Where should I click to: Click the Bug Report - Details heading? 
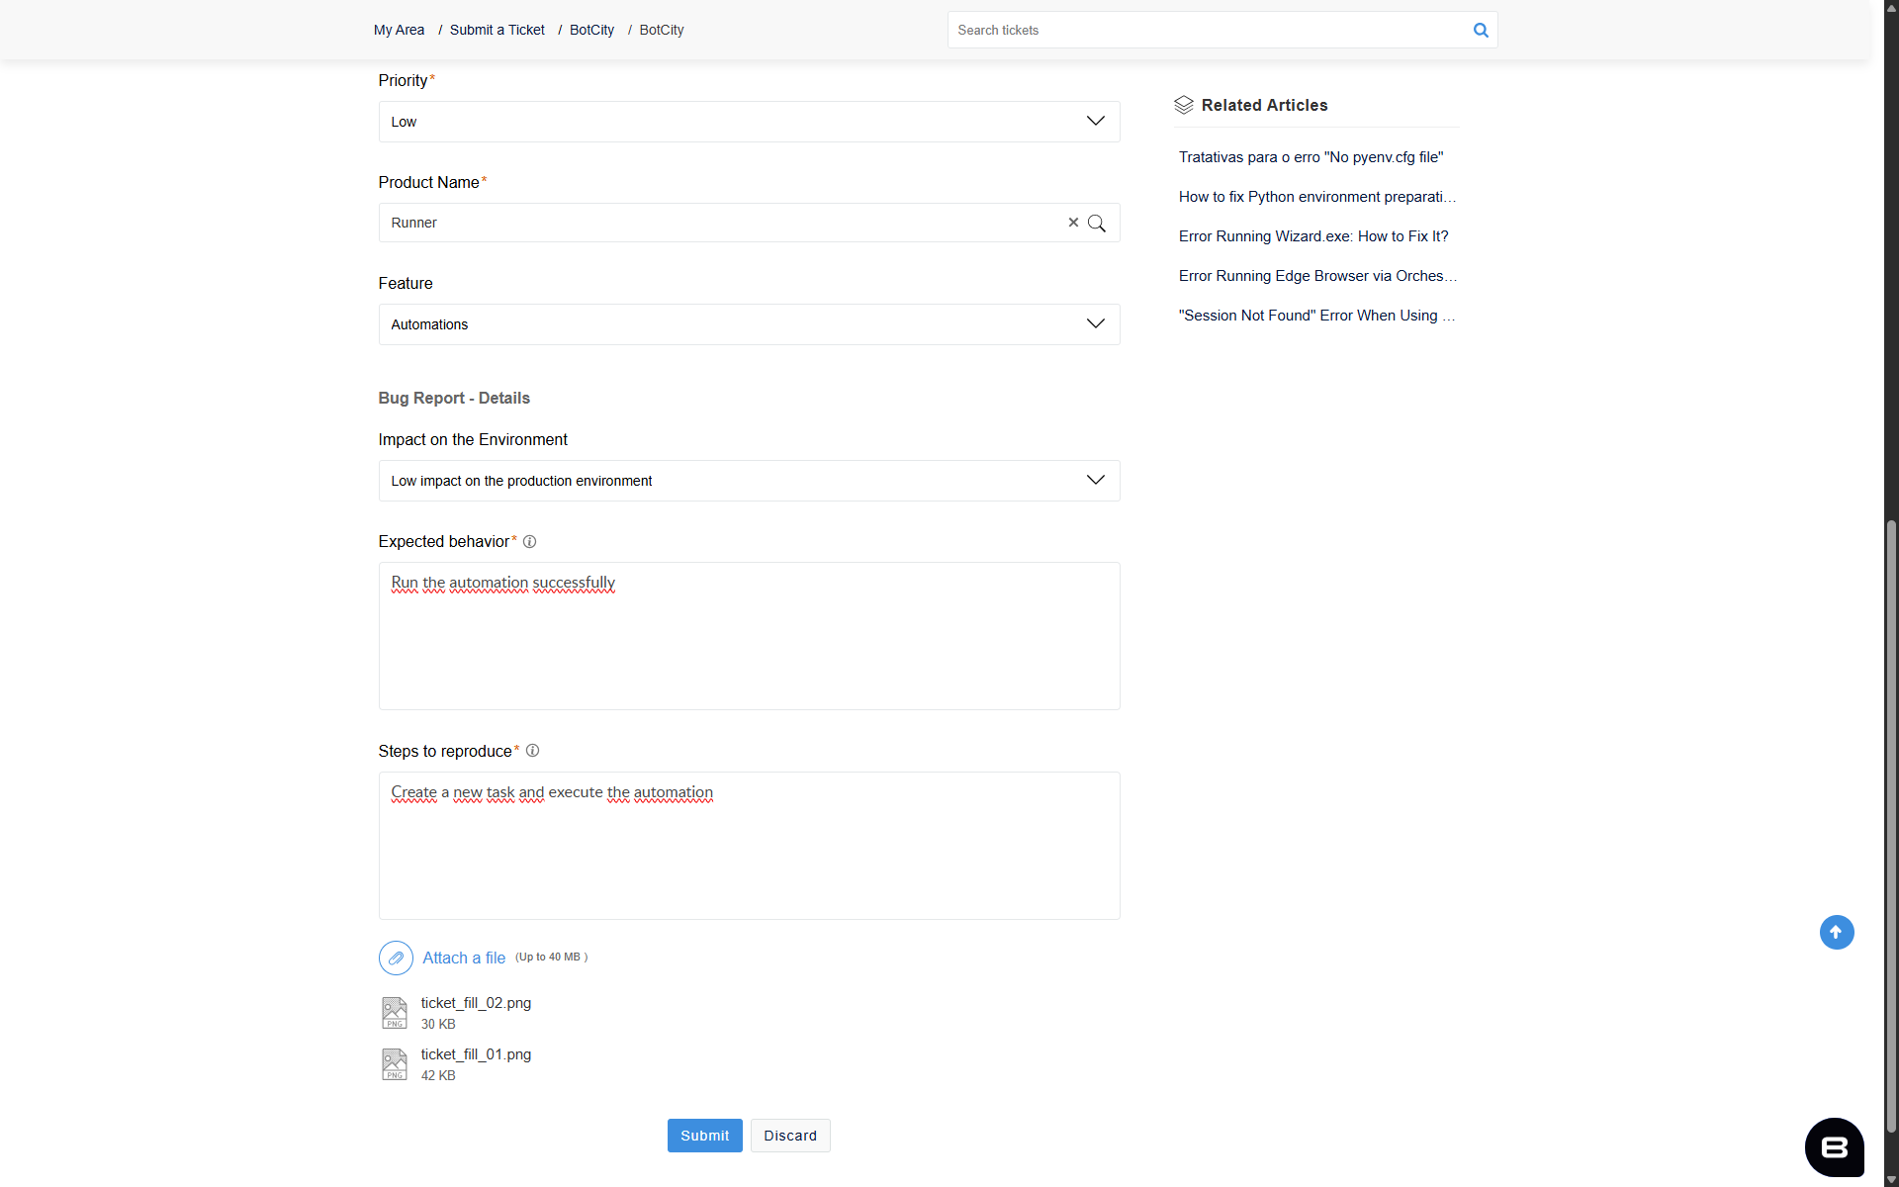coord(454,398)
